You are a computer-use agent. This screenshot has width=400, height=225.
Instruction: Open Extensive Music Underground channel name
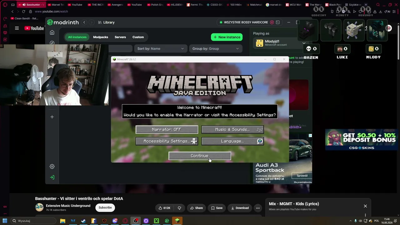68,206
